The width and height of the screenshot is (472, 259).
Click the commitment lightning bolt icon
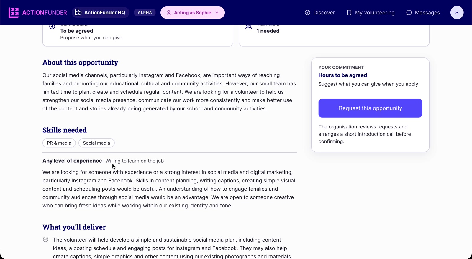click(x=52, y=27)
